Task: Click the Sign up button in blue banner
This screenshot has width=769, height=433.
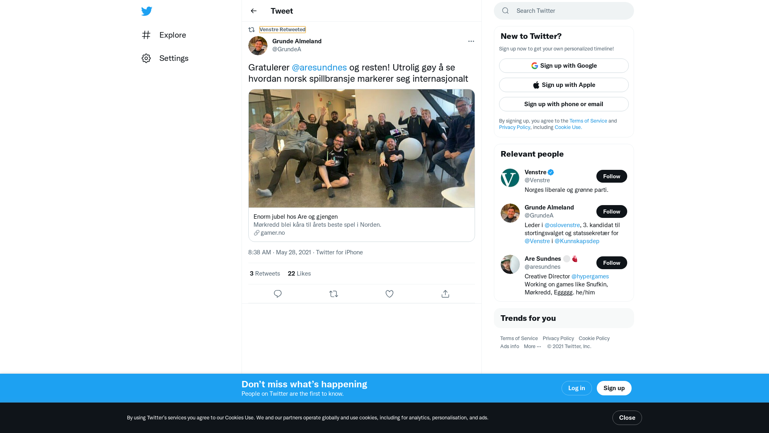Action: point(614,388)
